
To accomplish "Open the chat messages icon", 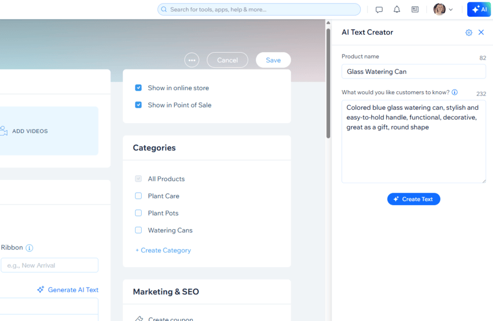I will (379, 10).
